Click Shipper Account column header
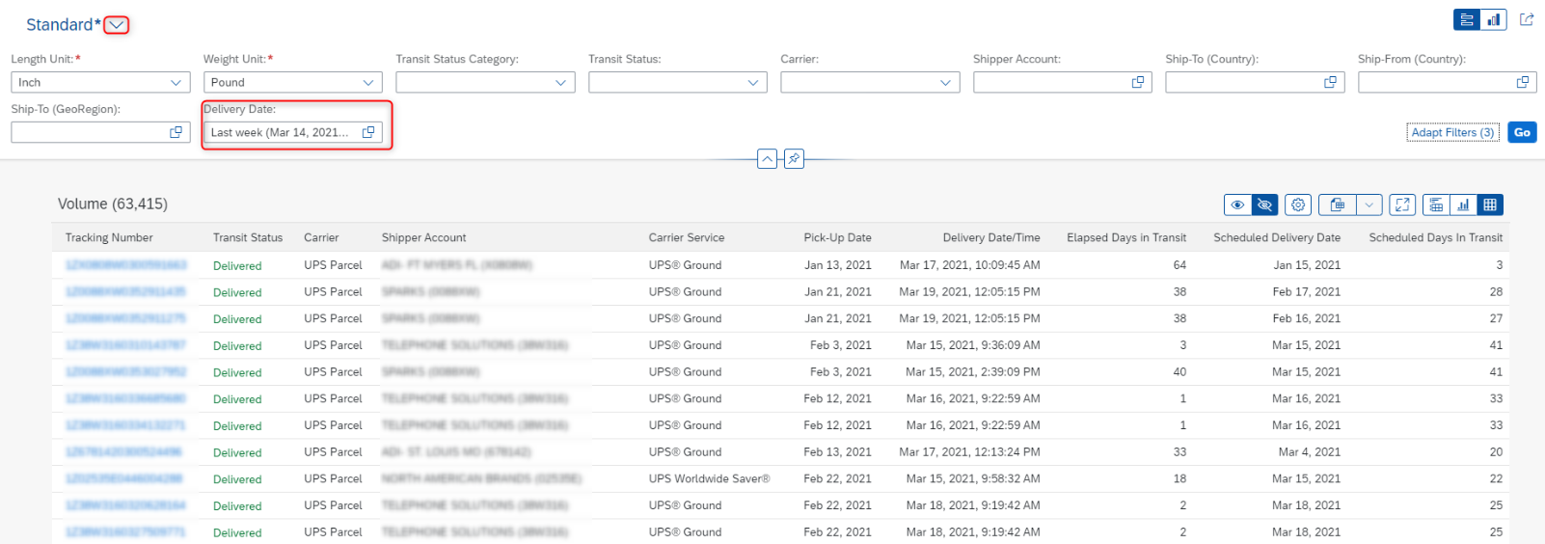 tap(423, 238)
